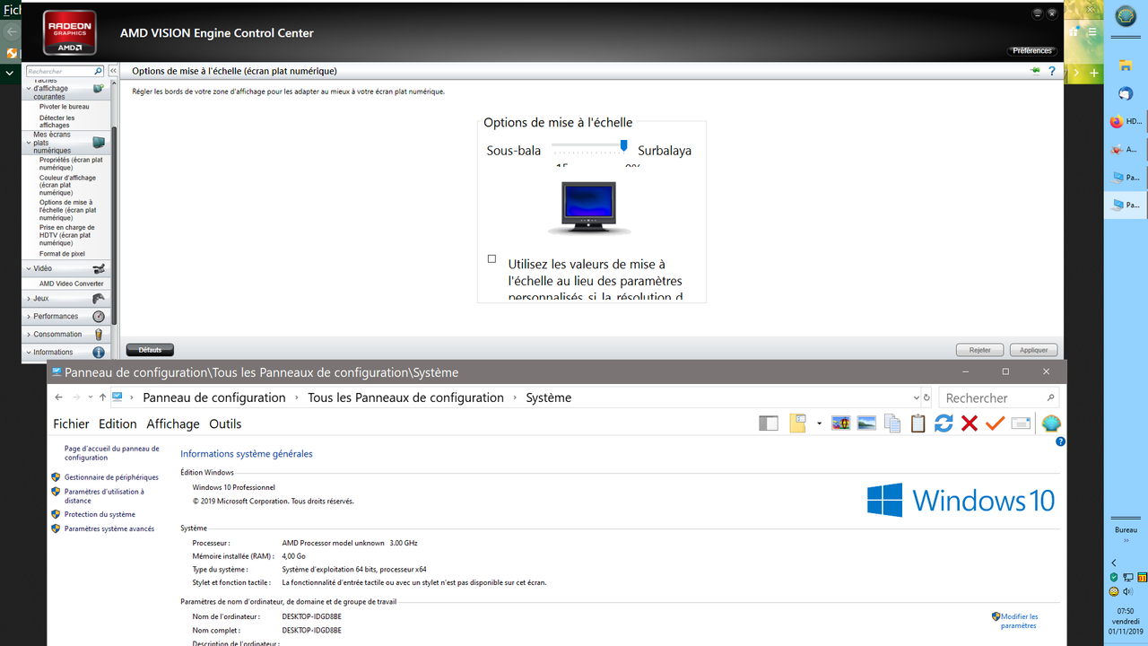Image resolution: width=1148 pixels, height=646 pixels.
Task: Select 'Détecter les affichages' in AMD sidebar
Action: (x=57, y=121)
